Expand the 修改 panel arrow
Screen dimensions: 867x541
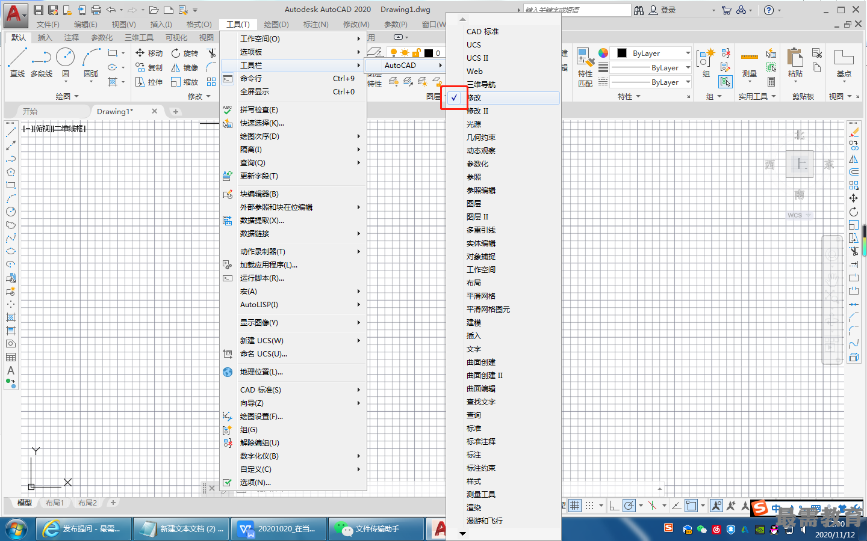coord(208,96)
